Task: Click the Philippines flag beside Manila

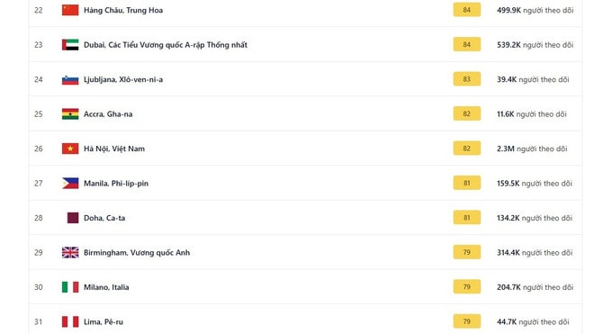Action: pos(70,183)
